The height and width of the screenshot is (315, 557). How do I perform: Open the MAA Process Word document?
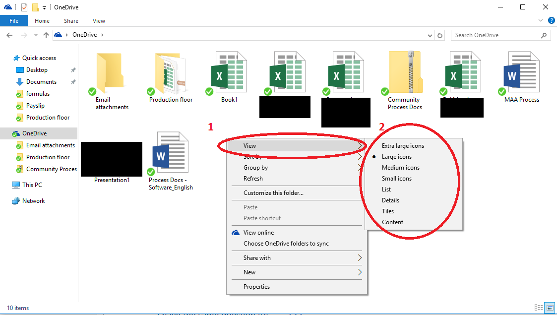pyautogui.click(x=520, y=72)
